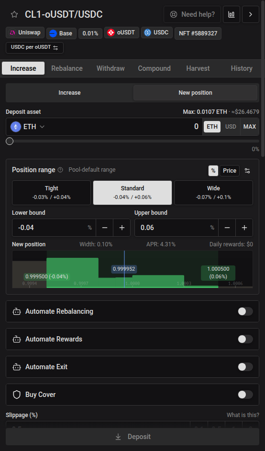Click the MAX deposit button
Image resolution: width=265 pixels, height=451 pixels.
(250, 127)
